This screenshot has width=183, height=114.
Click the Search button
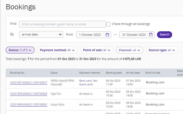point(164,35)
